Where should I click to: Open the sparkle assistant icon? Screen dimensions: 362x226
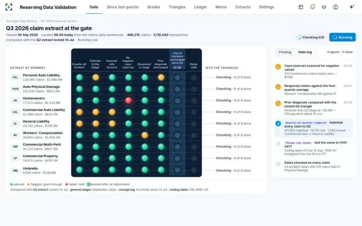pos(352,7)
